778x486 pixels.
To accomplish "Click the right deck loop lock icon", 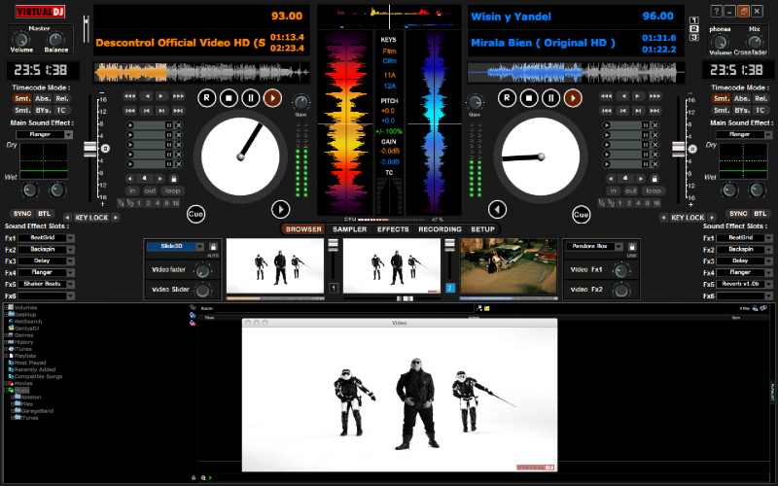I will tap(654, 179).
